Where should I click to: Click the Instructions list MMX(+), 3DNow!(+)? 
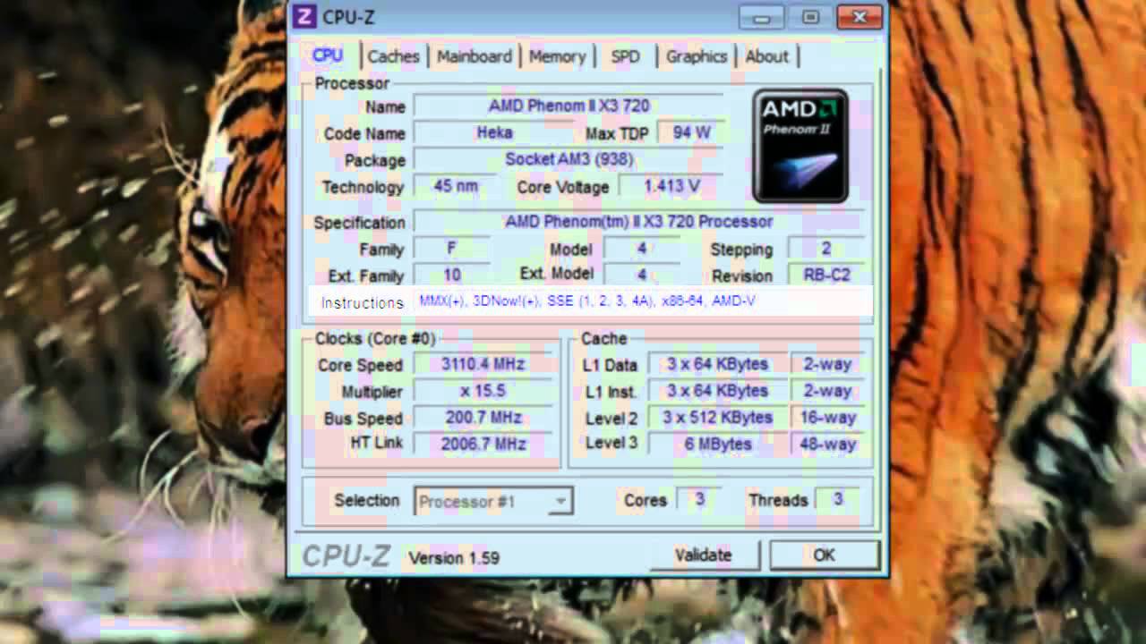click(x=587, y=301)
